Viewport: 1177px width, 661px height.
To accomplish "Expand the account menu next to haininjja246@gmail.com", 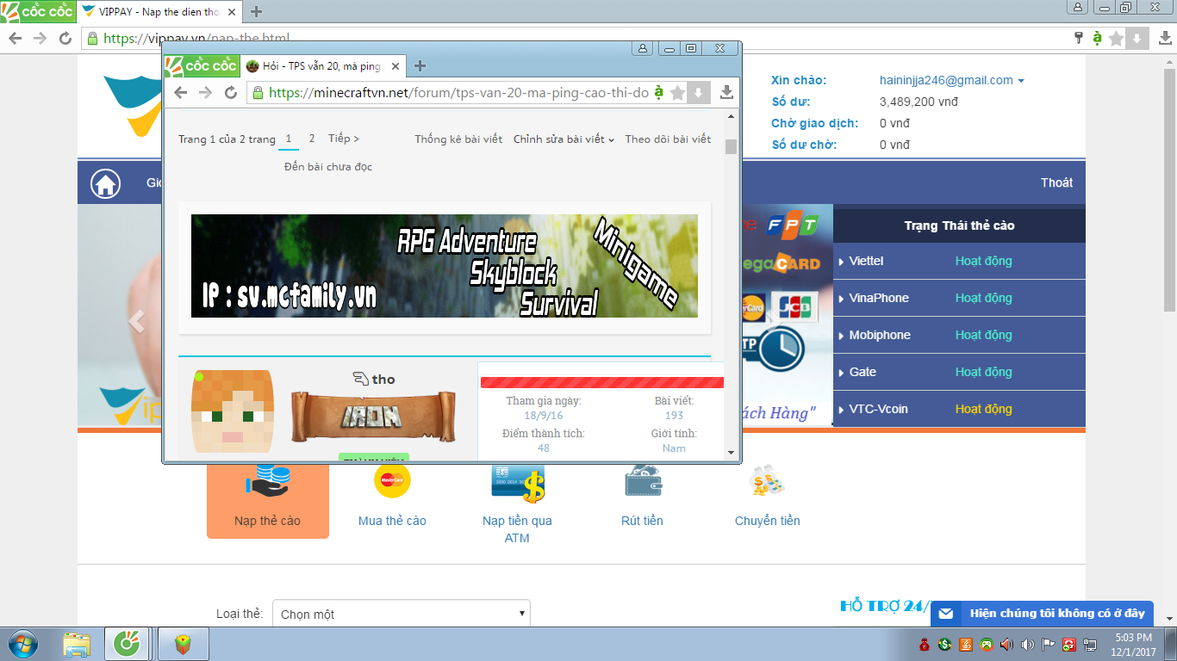I will point(1021,81).
